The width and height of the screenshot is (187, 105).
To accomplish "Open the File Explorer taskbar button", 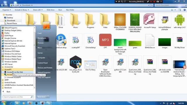I will point(18,103).
